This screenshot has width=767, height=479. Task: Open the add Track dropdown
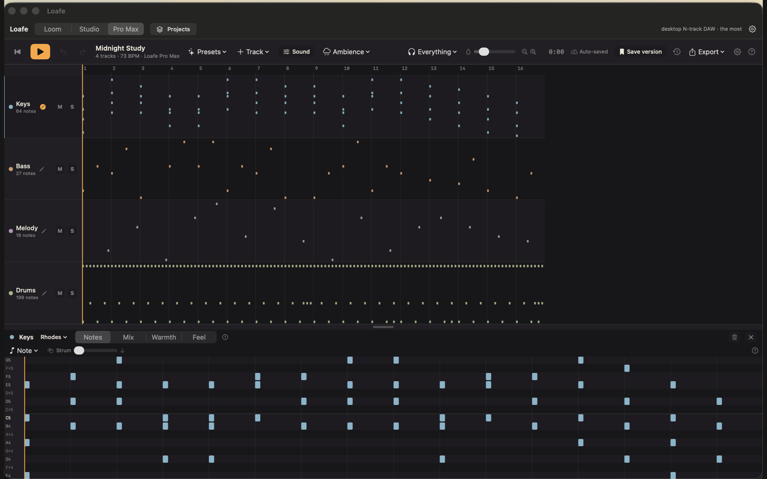click(253, 51)
